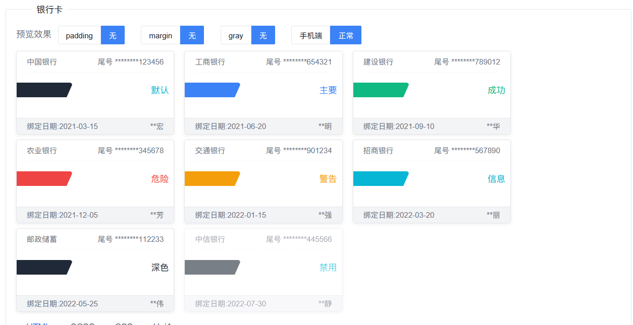
Task: Click the 交通银行 card name
Action: pyautogui.click(x=210, y=151)
